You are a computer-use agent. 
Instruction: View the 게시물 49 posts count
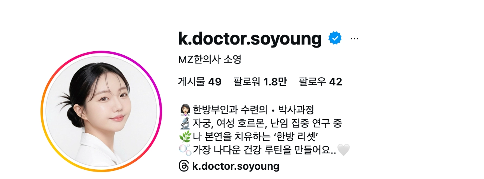point(200,82)
